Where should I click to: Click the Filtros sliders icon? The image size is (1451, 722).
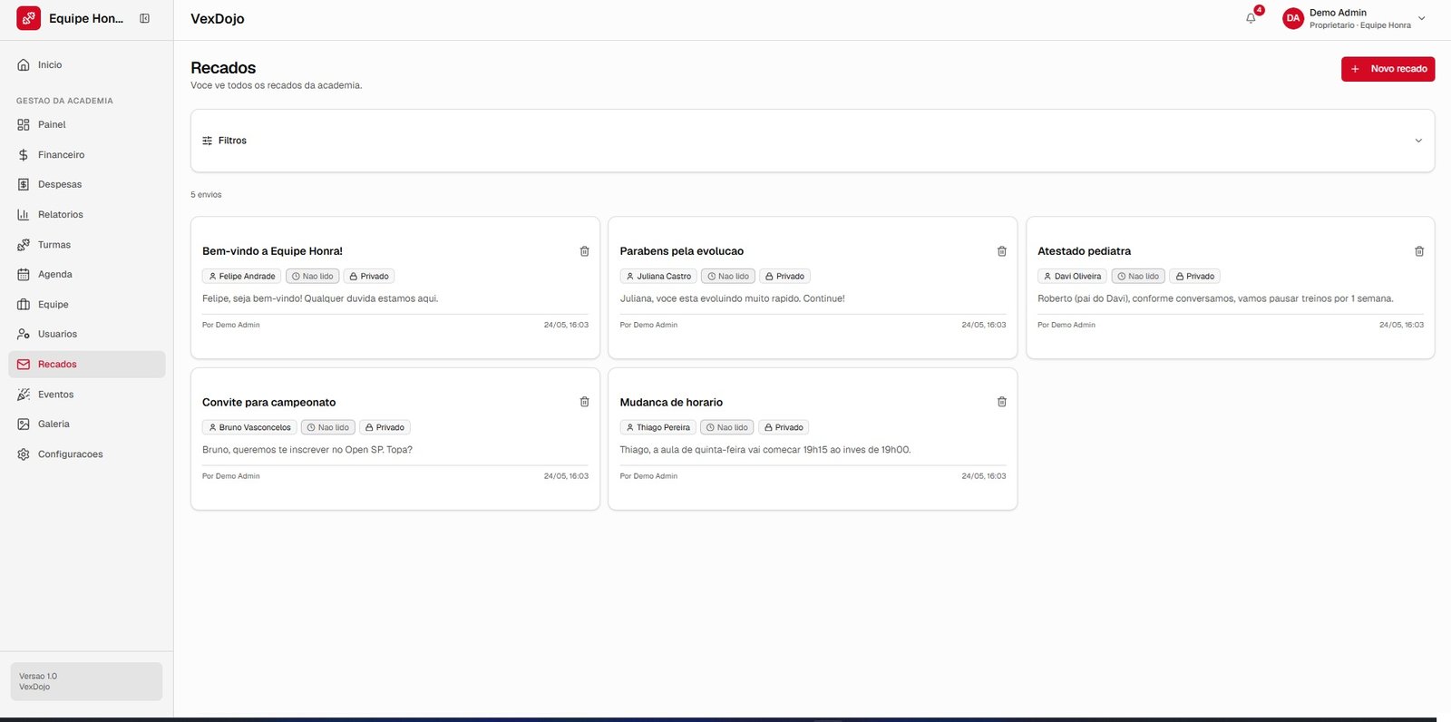(207, 141)
